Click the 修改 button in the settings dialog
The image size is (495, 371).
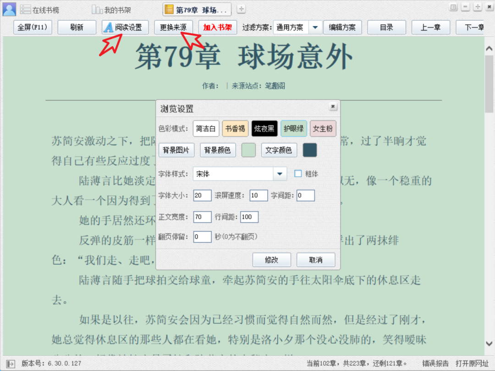pyautogui.click(x=271, y=260)
